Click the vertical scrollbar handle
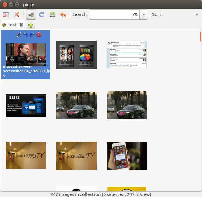The image size is (202, 197). (201, 37)
